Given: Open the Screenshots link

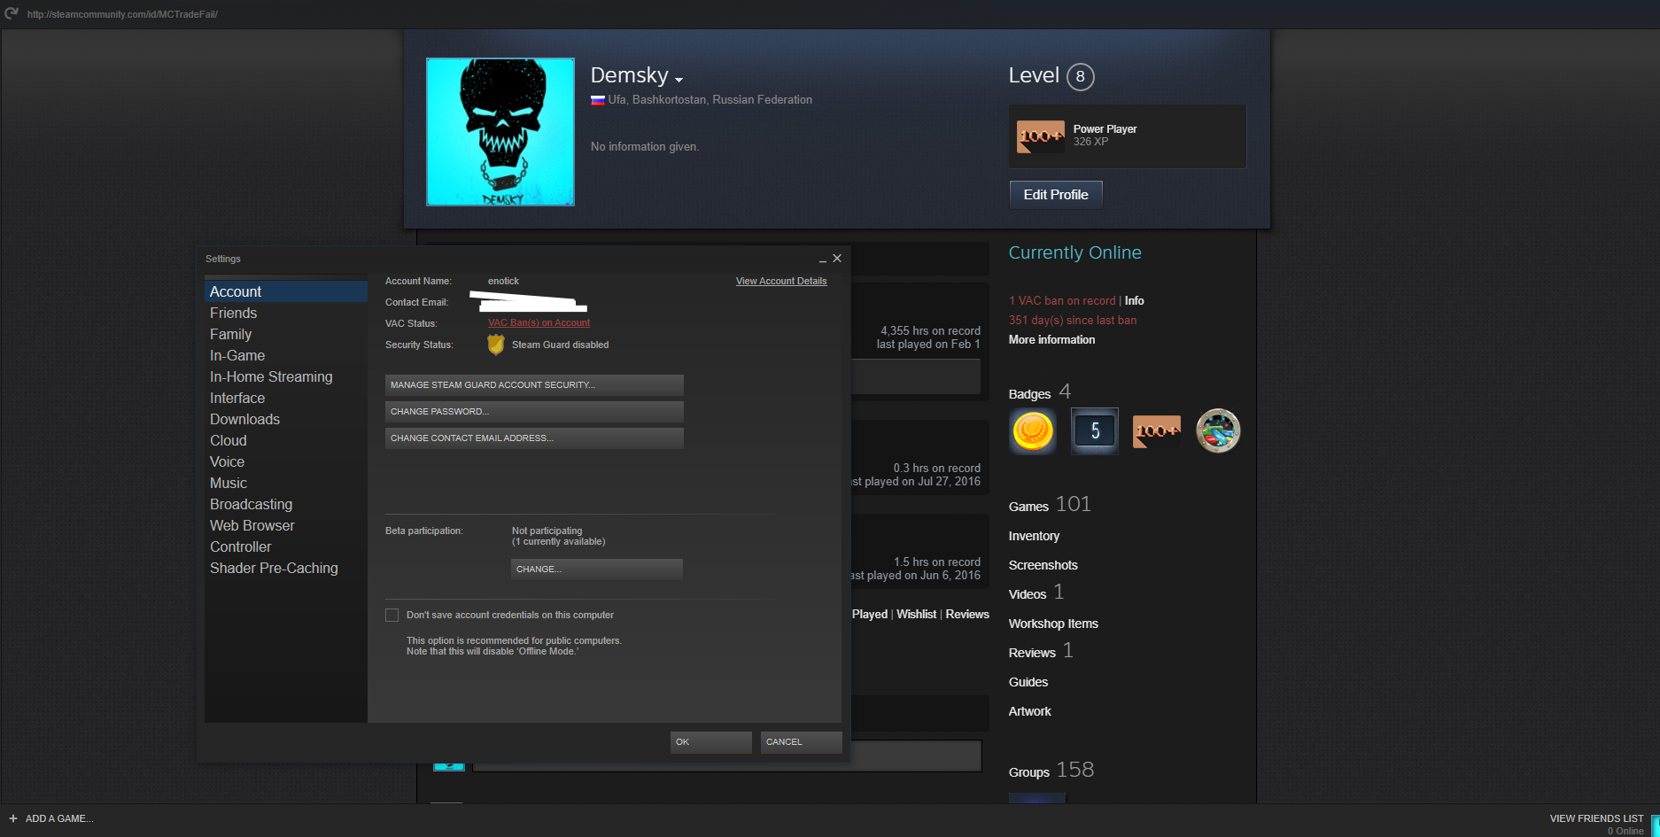Looking at the screenshot, I should tap(1043, 566).
